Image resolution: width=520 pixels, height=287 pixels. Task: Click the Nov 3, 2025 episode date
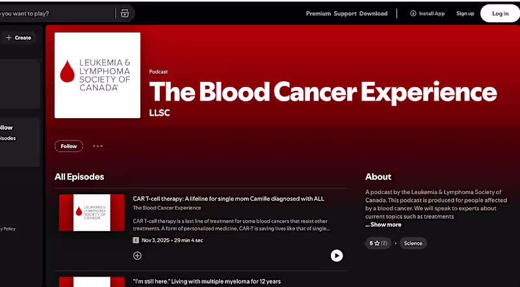point(155,240)
